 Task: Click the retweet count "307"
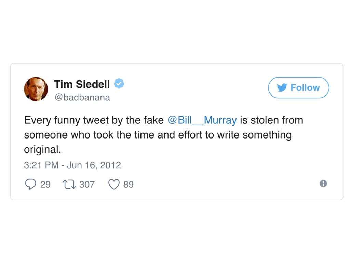[87, 185]
